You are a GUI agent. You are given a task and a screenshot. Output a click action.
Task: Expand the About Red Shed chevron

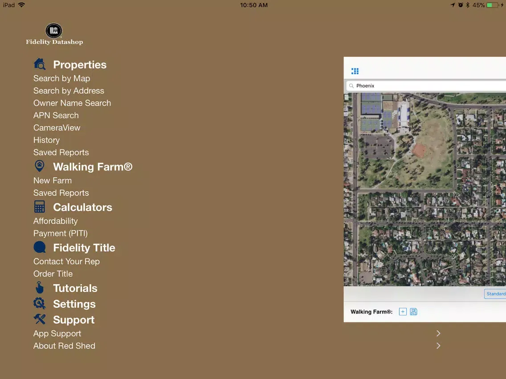(438, 346)
